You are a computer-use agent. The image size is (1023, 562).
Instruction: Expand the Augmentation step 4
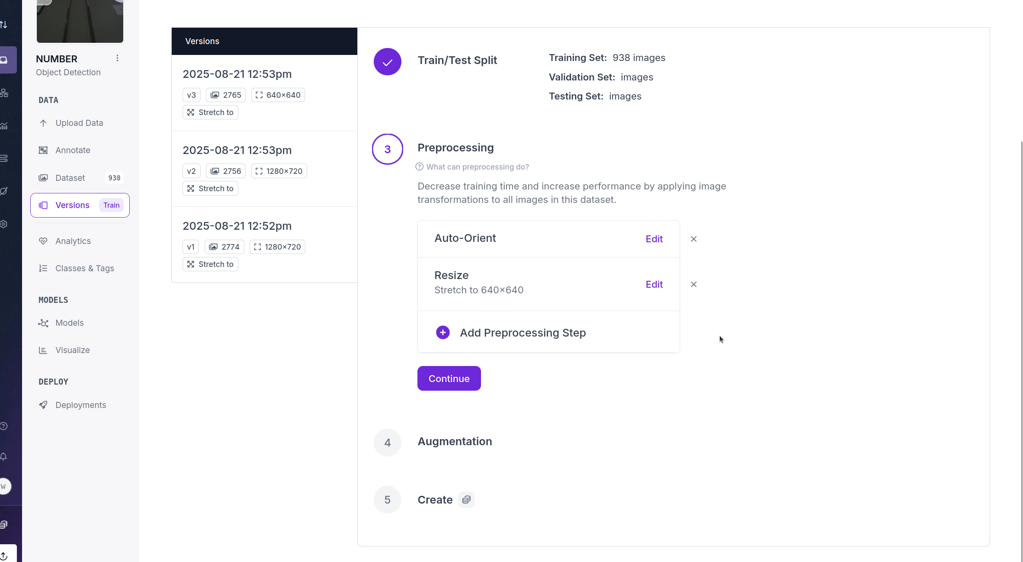pos(455,442)
